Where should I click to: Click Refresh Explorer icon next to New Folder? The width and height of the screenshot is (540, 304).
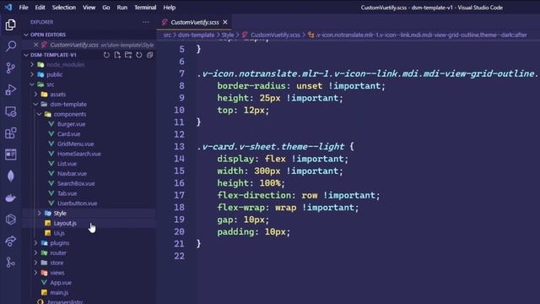click(x=138, y=55)
